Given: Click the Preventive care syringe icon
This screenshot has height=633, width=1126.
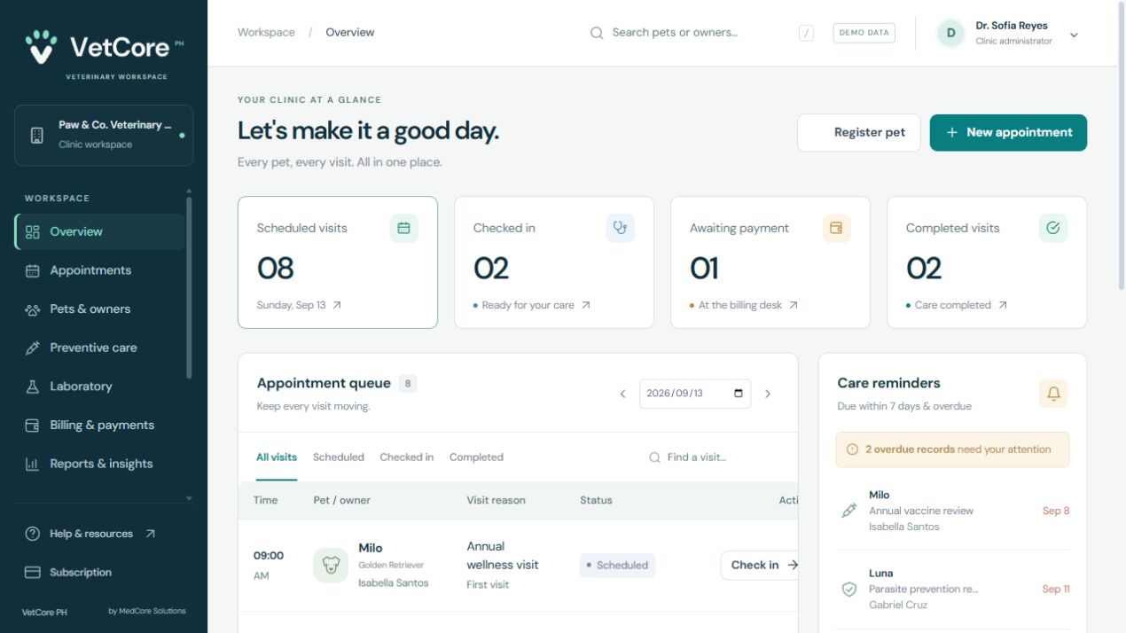Looking at the screenshot, I should coord(33,348).
